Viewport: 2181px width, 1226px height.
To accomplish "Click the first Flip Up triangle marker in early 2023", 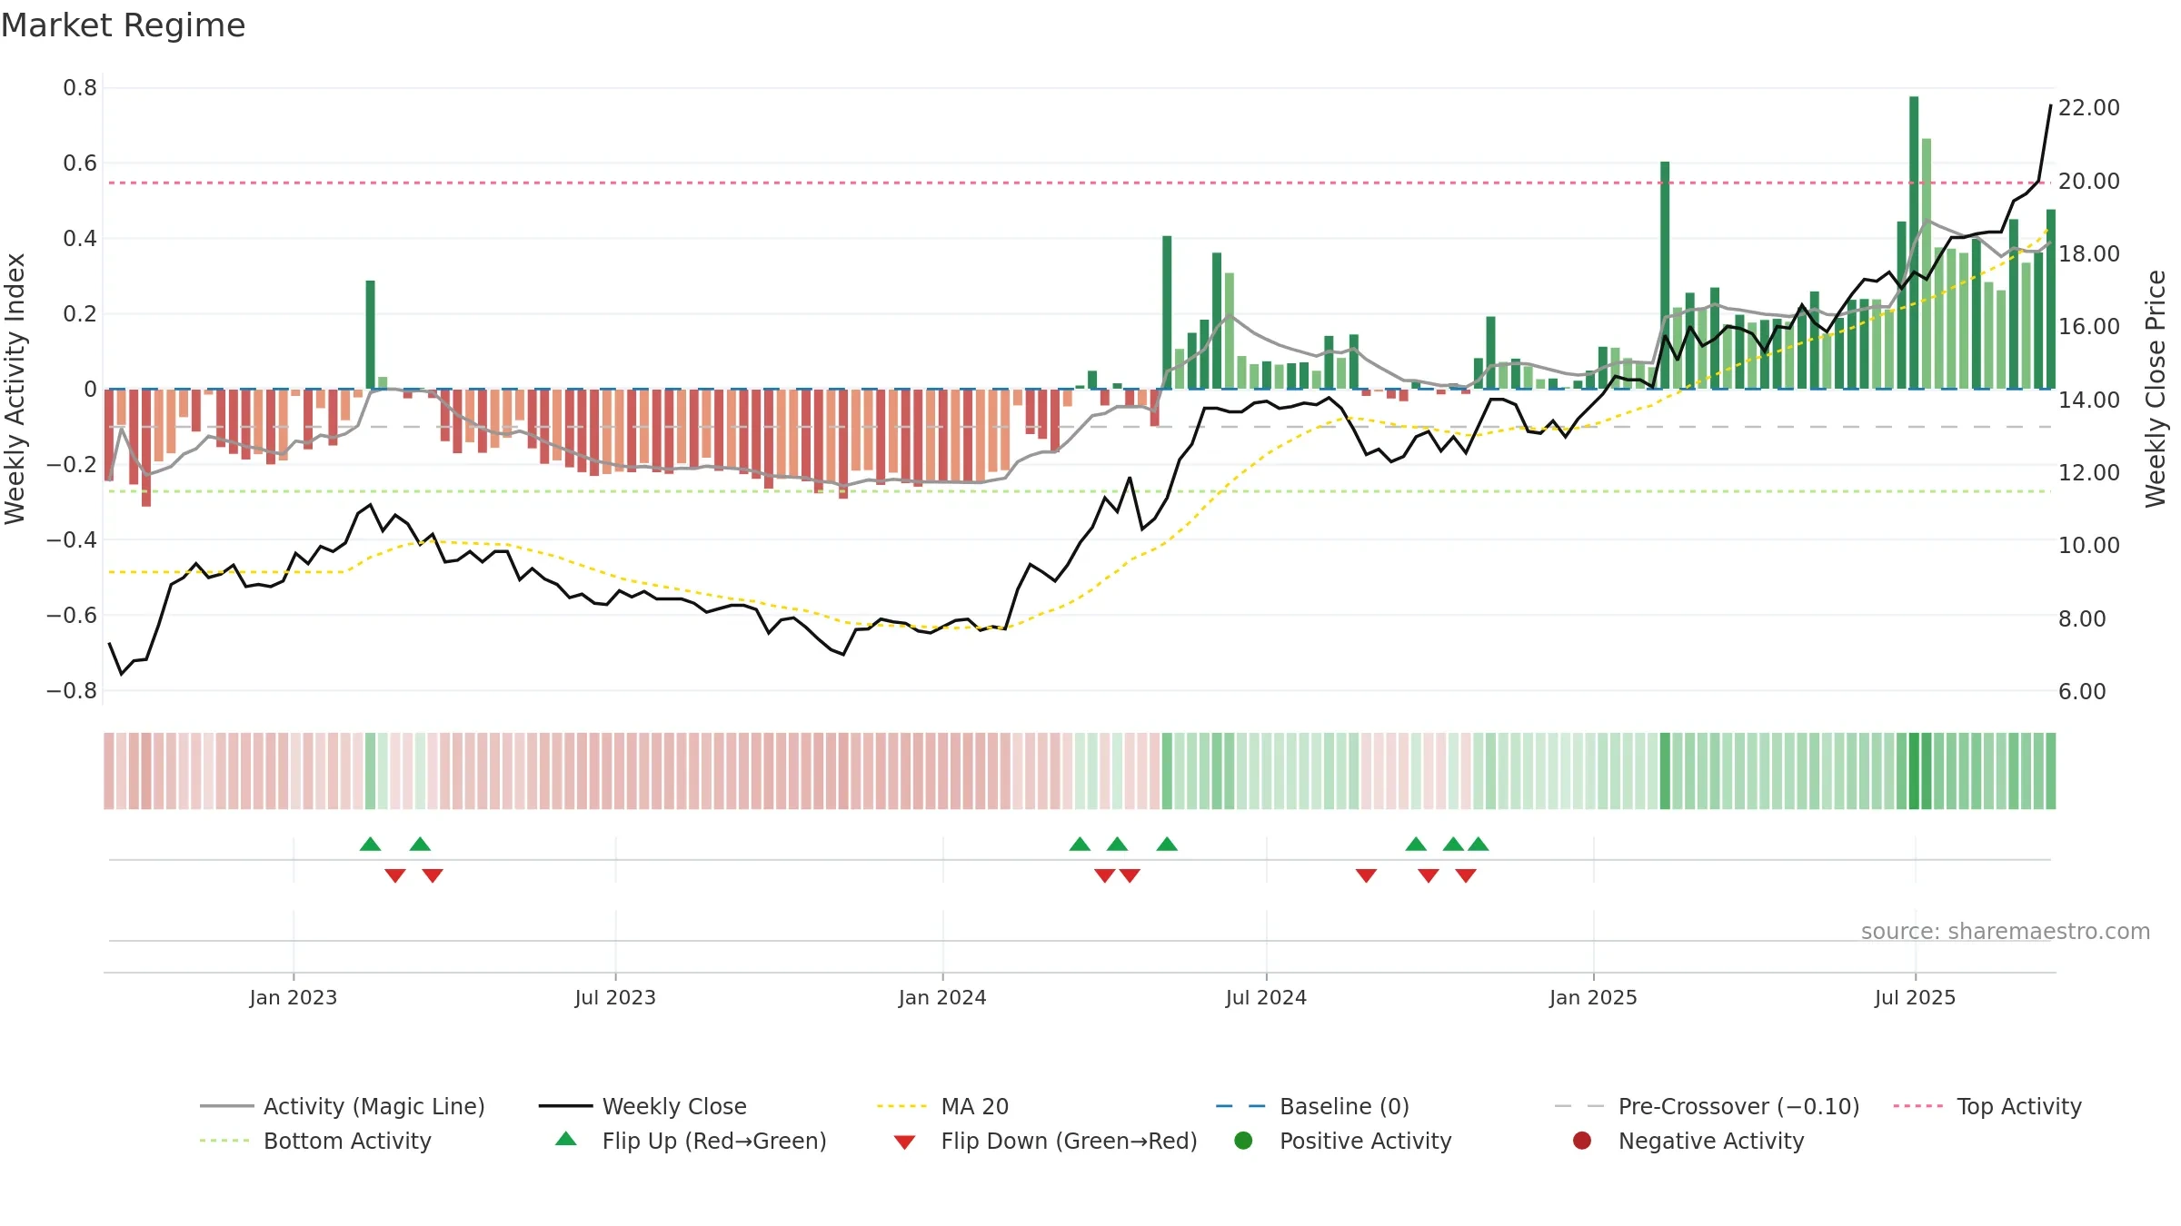I will click(370, 844).
